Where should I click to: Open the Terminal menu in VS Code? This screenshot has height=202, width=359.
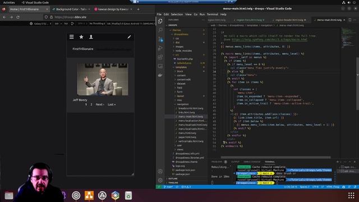click(213, 14)
